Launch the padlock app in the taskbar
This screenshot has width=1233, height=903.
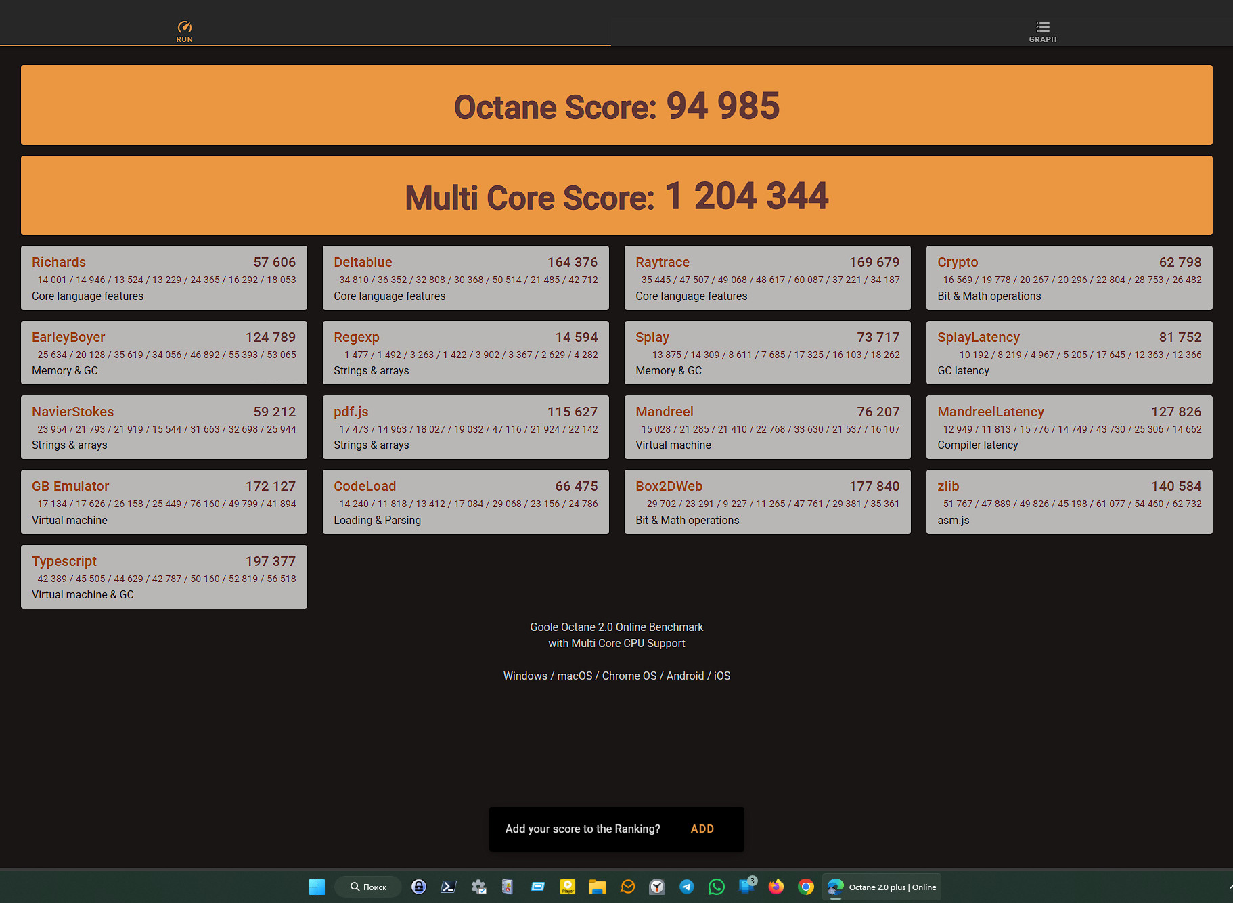[x=419, y=887]
